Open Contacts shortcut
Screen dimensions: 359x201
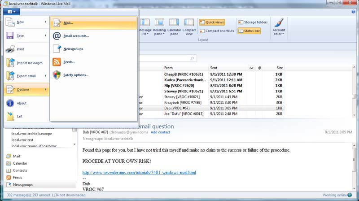tap(20, 170)
